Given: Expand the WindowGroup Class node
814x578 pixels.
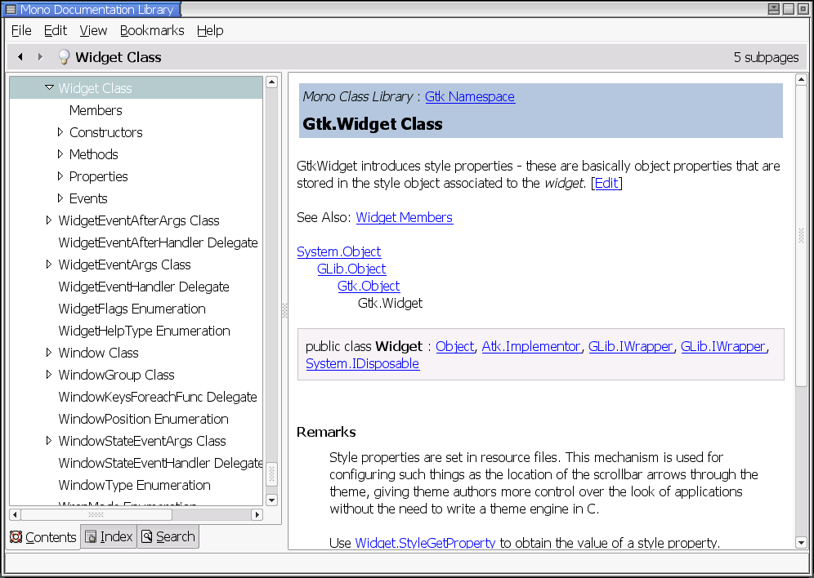Looking at the screenshot, I should (x=49, y=374).
